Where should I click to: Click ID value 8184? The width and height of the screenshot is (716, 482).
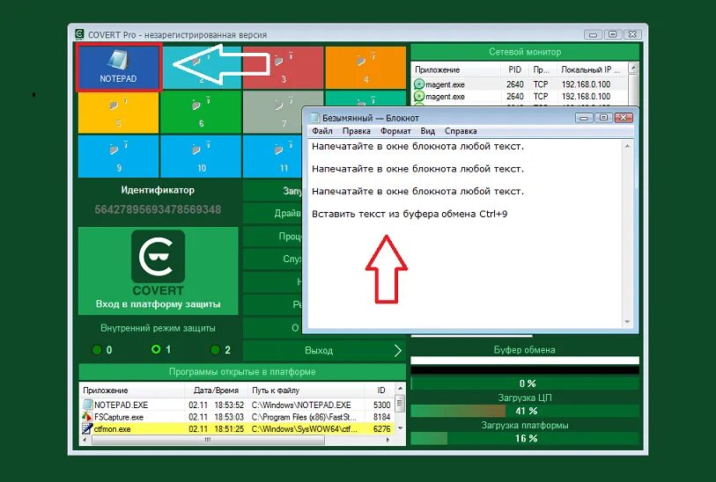click(381, 417)
